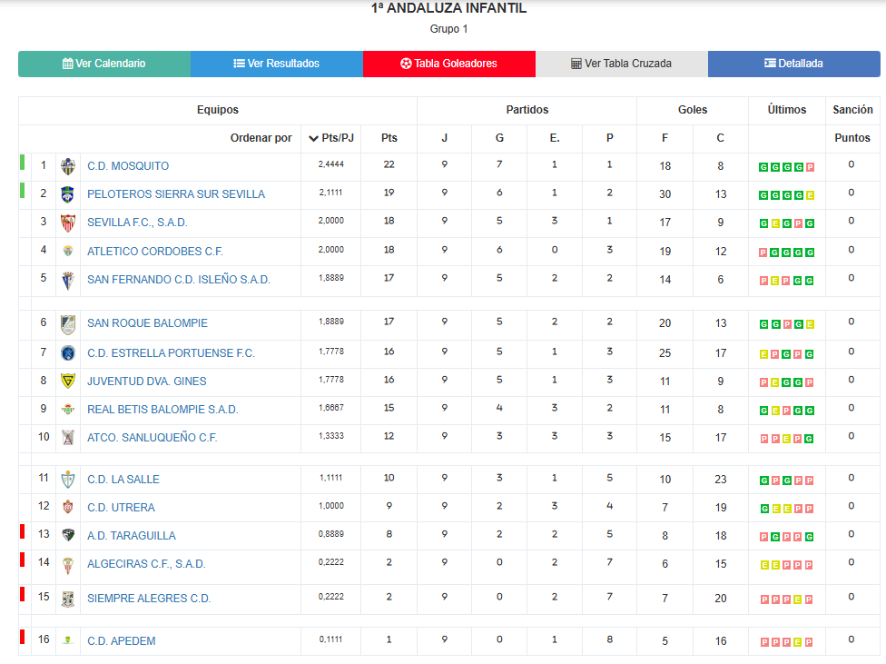Click the C.D. Apedem crest icon
The width and height of the screenshot is (886, 664).
(x=68, y=640)
